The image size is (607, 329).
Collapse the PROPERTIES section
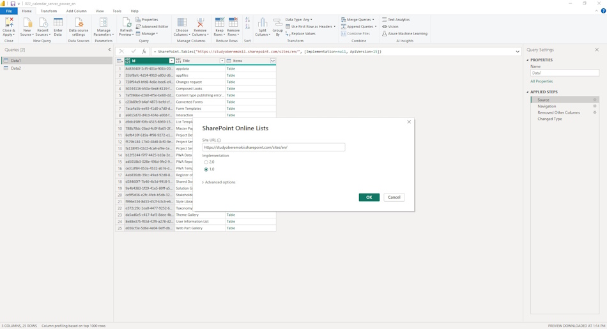528,60
